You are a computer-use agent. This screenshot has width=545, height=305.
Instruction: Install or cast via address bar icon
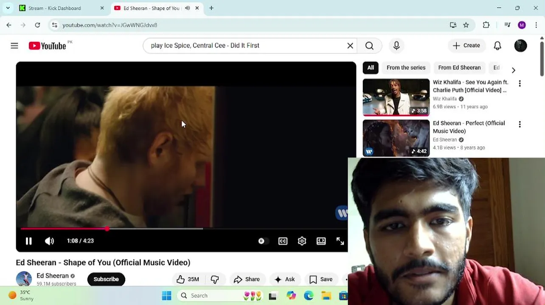[453, 25]
